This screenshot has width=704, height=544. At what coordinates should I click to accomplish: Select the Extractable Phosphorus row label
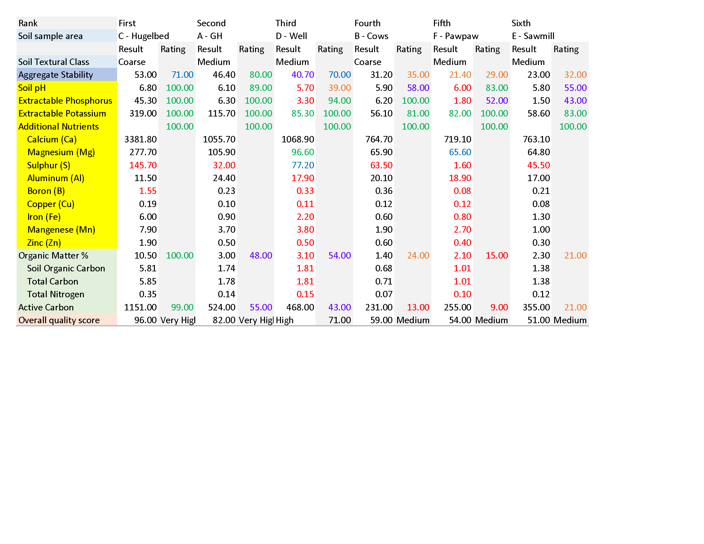(x=65, y=100)
